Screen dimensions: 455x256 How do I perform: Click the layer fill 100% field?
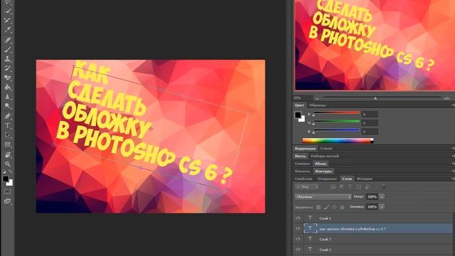(372, 207)
